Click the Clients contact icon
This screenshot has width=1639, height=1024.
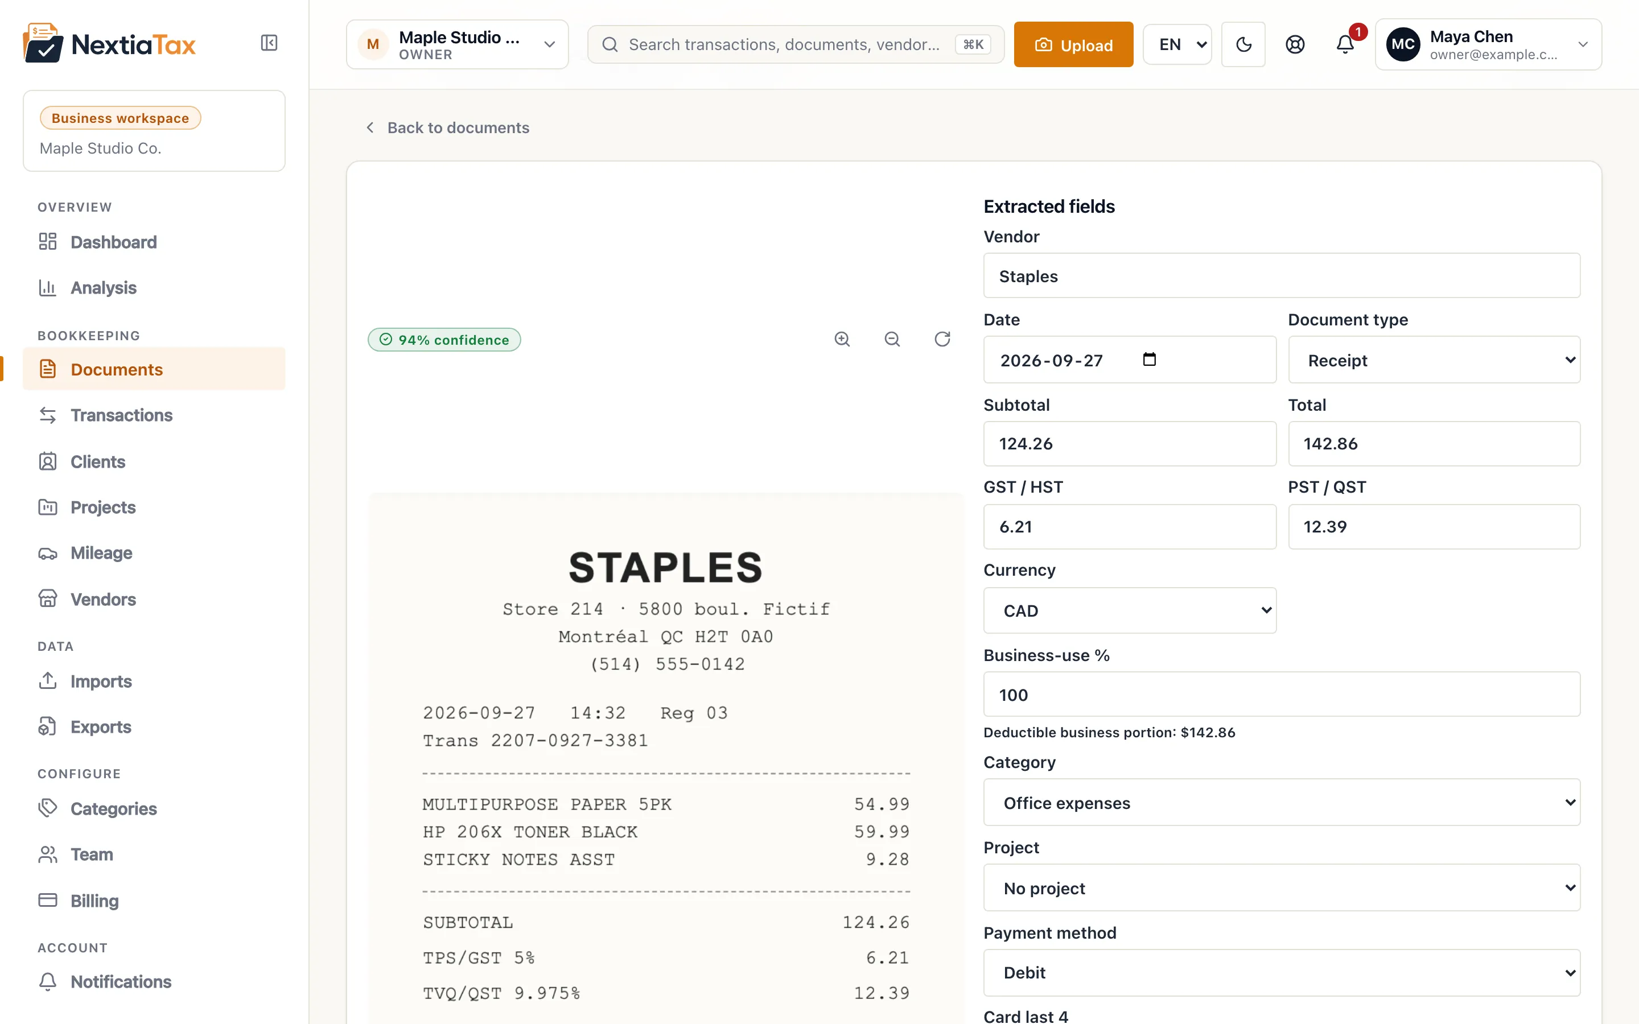coord(47,461)
